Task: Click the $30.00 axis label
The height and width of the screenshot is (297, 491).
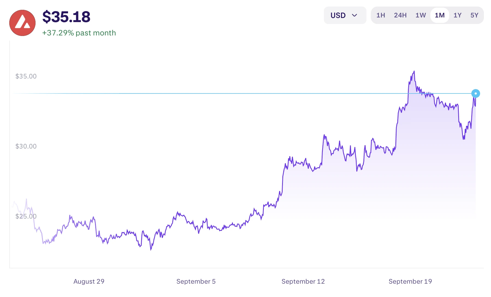Action: pos(26,146)
